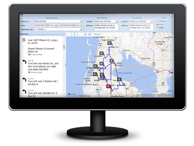Click the Print action link

click(161, 24)
